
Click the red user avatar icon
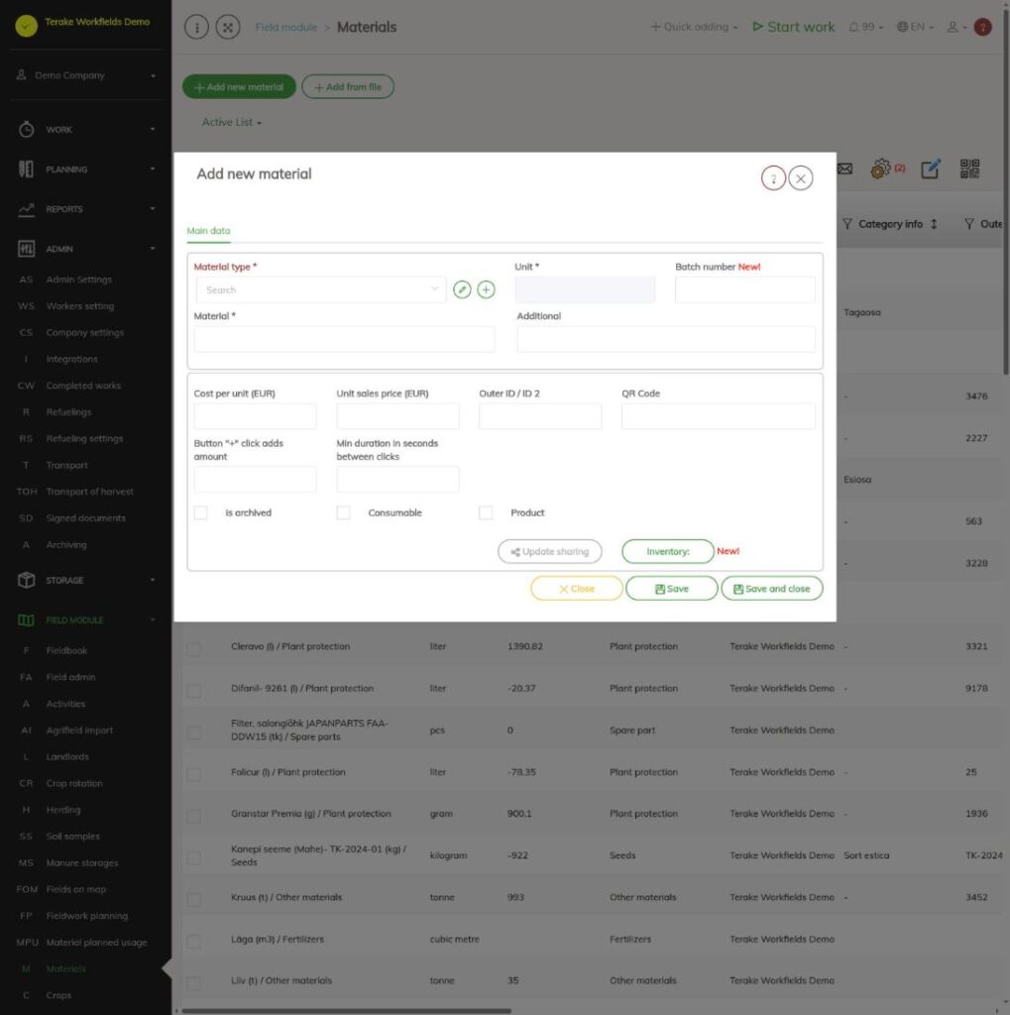point(983,27)
